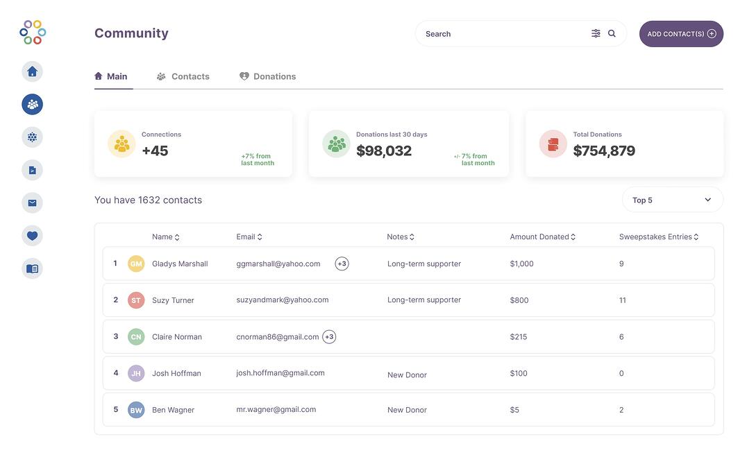Click the $1,000 donated amount

coord(521,264)
